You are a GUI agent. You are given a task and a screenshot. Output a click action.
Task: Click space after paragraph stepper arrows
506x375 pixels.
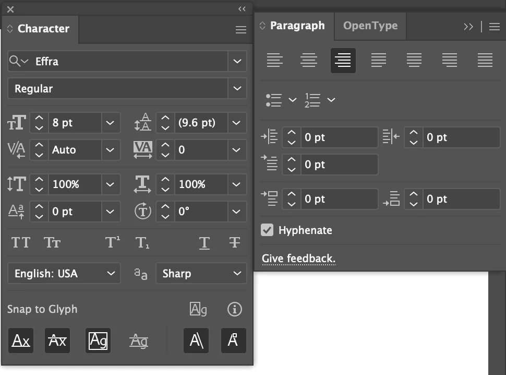[x=414, y=199]
